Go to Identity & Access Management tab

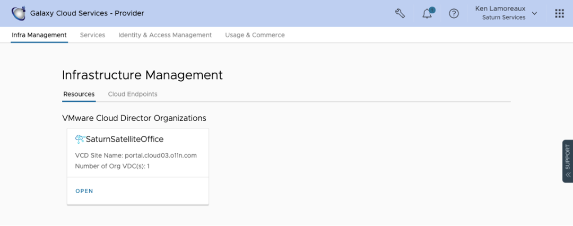pos(165,35)
